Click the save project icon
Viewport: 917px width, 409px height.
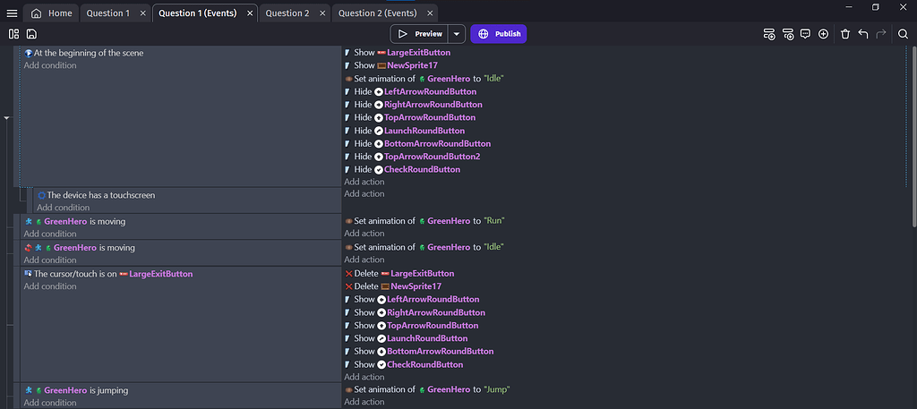[31, 34]
